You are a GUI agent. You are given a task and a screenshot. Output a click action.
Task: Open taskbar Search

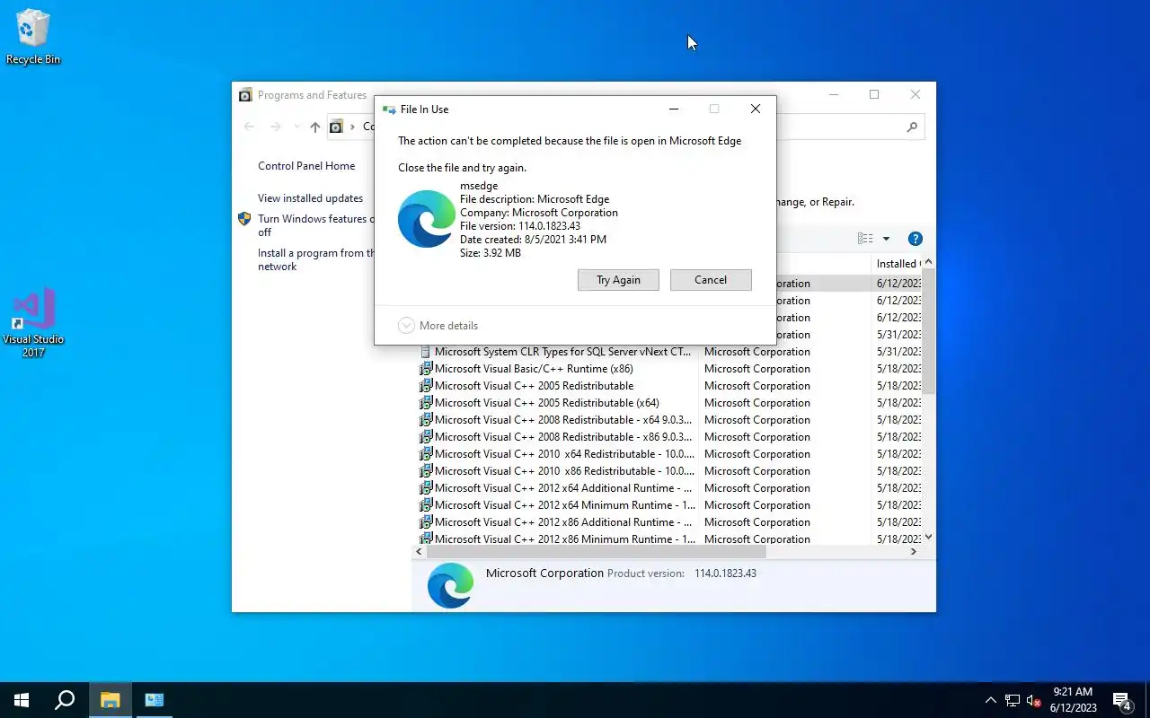65,700
